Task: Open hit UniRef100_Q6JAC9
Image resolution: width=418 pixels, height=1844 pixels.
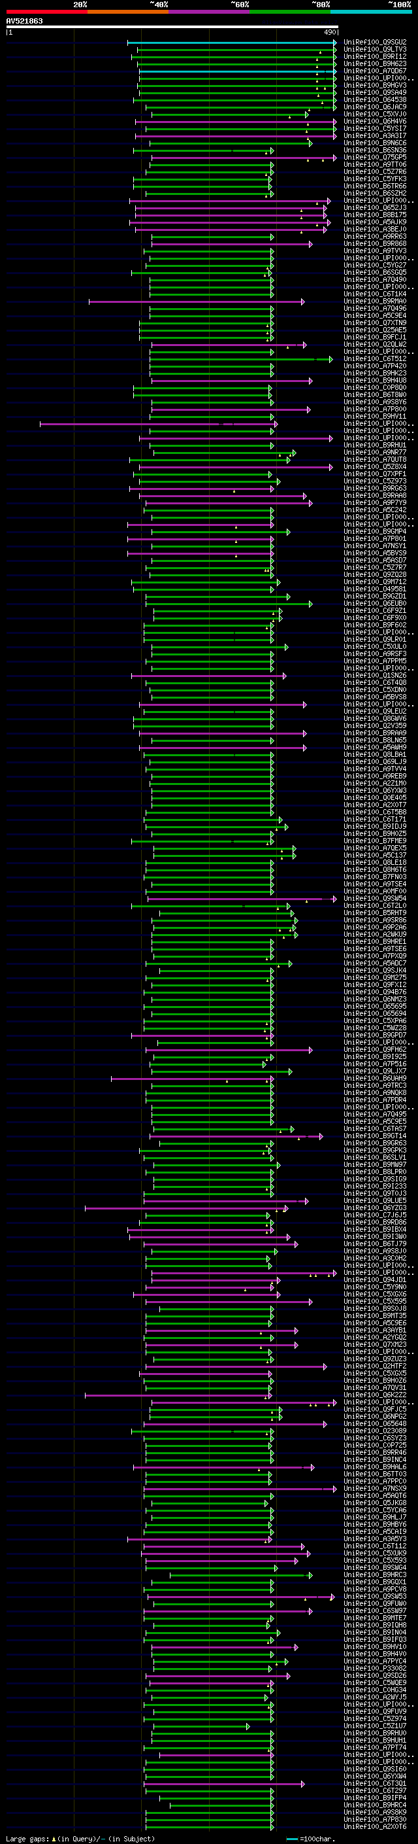Action: 375,107
